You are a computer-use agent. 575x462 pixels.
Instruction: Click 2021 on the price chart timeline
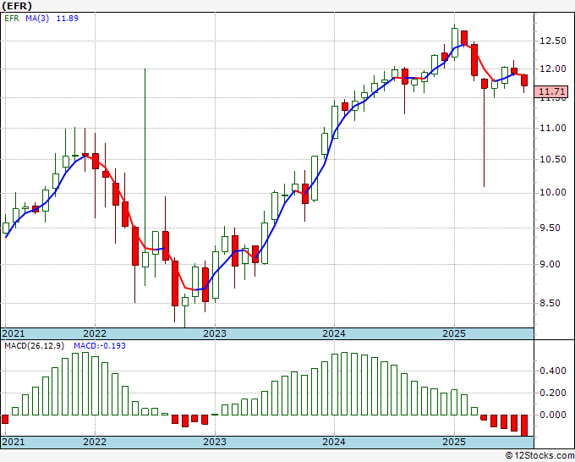pyautogui.click(x=14, y=333)
